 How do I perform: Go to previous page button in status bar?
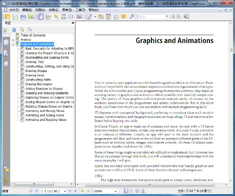click(x=37, y=191)
